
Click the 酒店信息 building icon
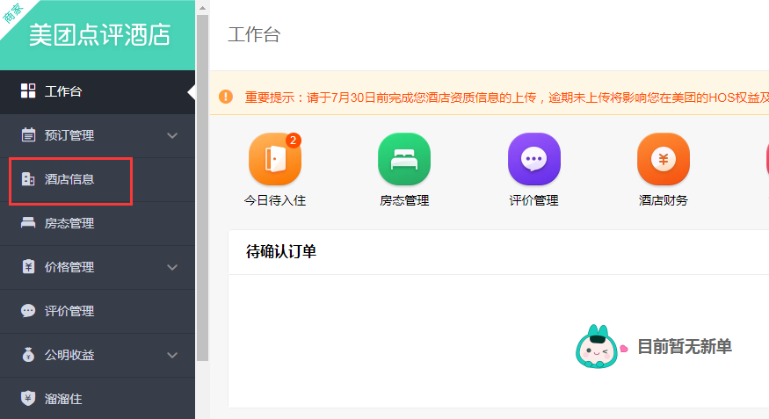pos(28,179)
